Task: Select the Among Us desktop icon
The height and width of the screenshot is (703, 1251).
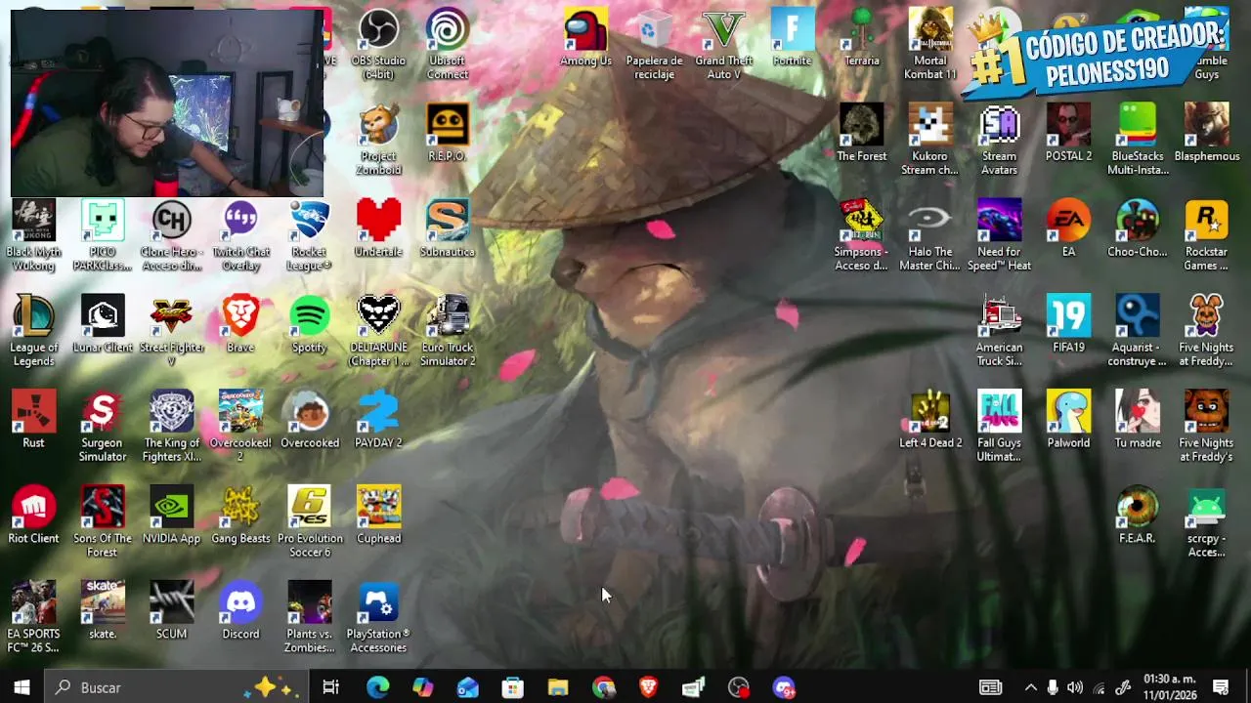Action: click(x=585, y=38)
